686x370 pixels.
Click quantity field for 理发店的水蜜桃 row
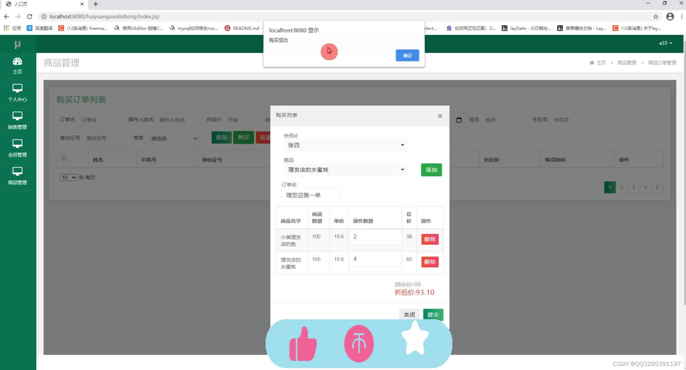pyautogui.click(x=375, y=259)
